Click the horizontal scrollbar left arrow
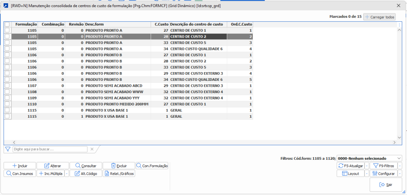The width and height of the screenshot is (407, 195). [x=14, y=142]
